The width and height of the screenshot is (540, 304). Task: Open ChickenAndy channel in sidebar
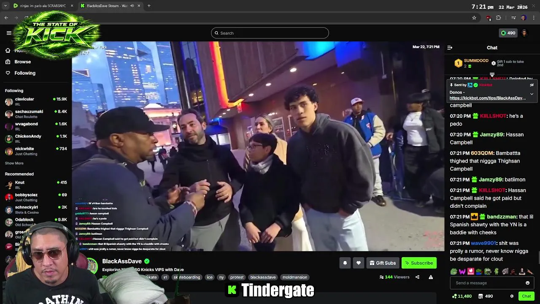tap(36, 139)
